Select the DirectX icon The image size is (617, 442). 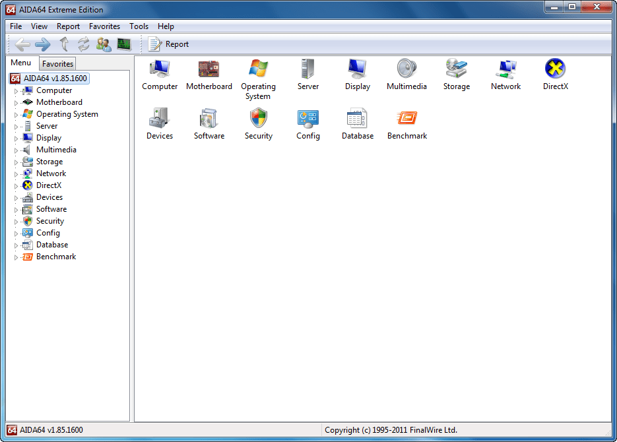[x=555, y=75]
